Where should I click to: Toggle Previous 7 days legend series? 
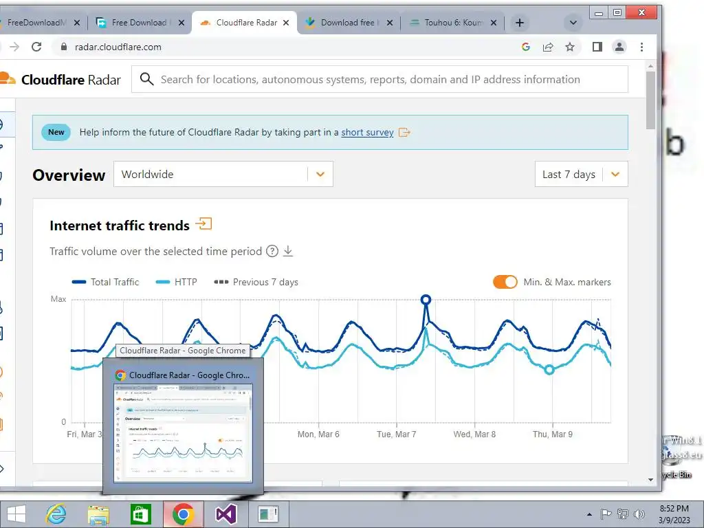pyautogui.click(x=256, y=282)
